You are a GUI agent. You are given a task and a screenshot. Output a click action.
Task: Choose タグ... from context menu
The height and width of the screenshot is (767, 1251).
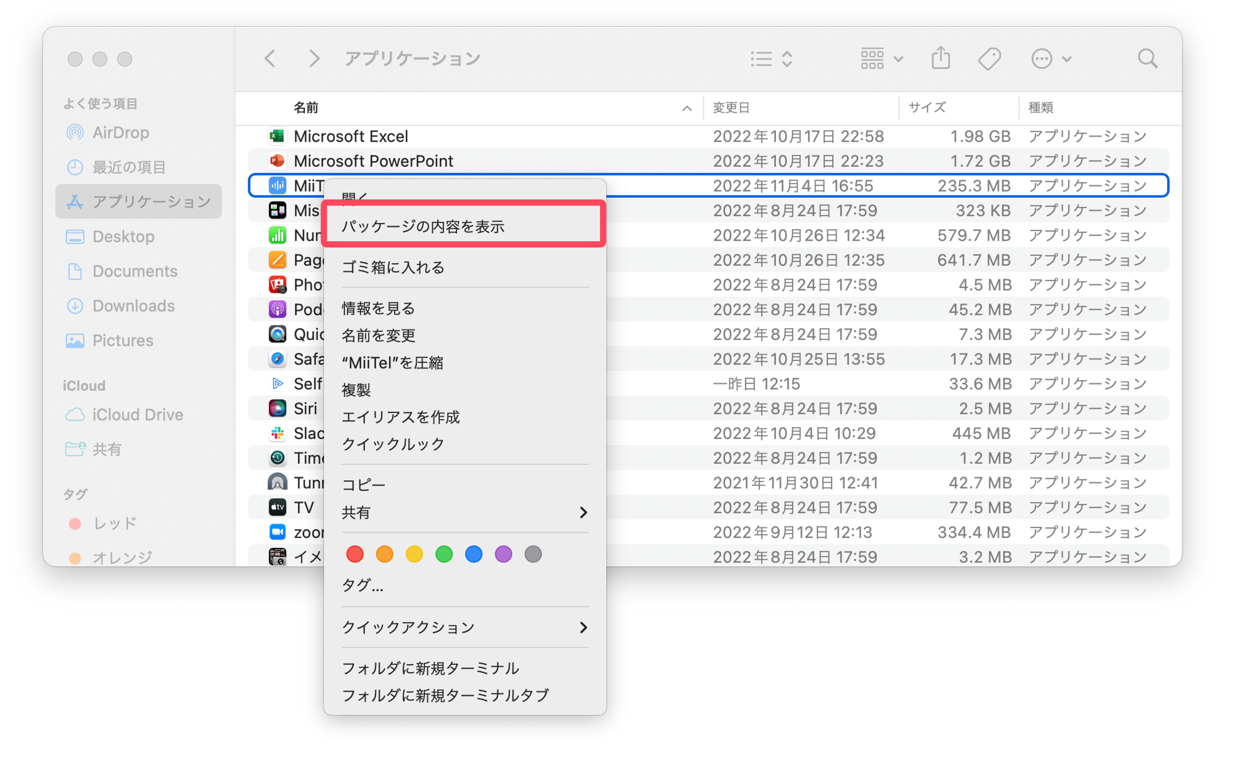[x=464, y=586]
